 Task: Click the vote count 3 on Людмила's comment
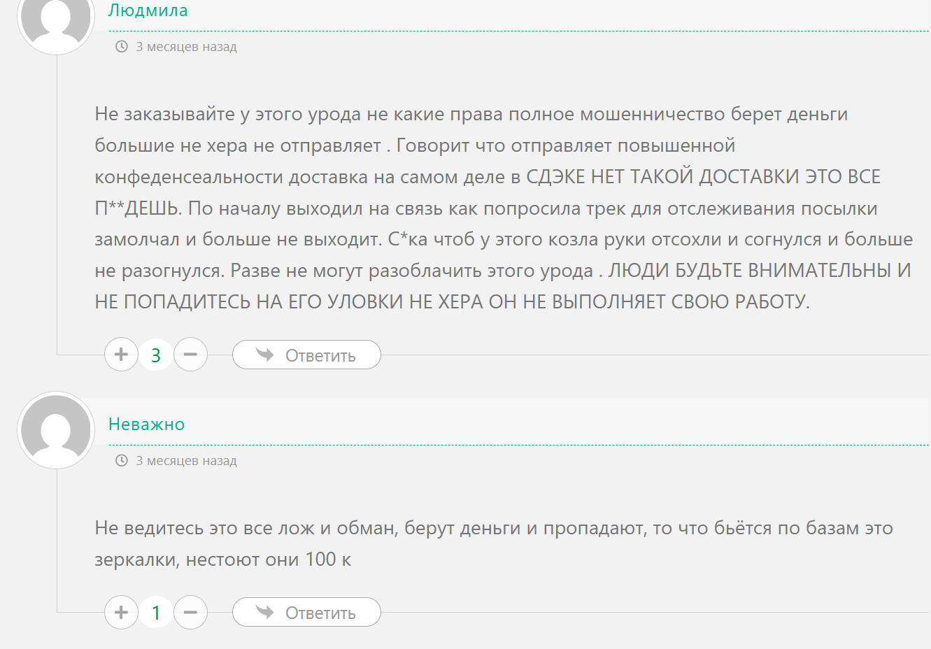(155, 355)
